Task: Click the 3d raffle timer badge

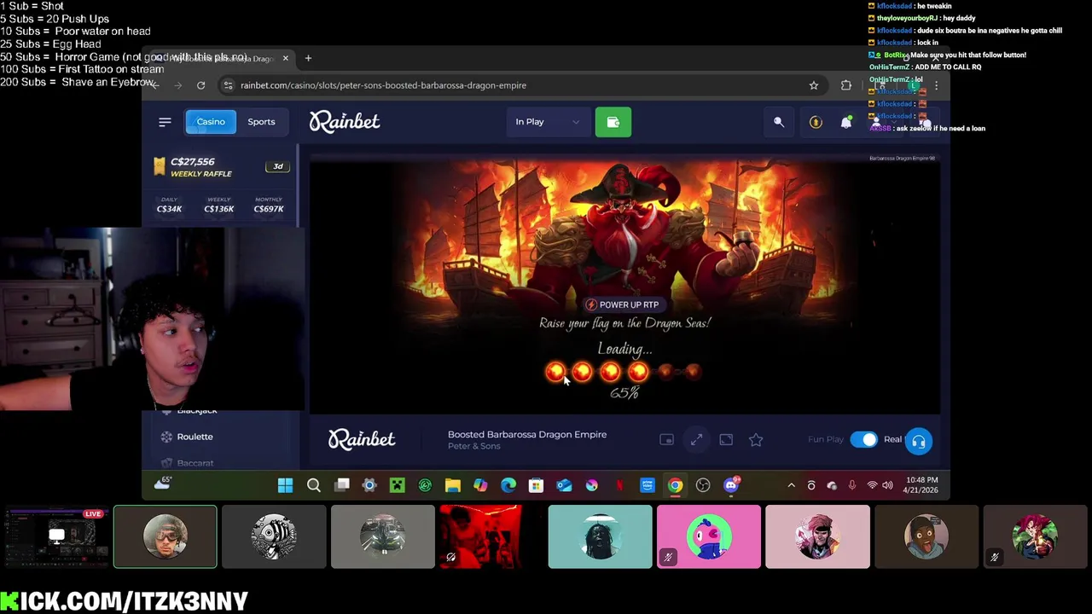Action: (x=277, y=166)
